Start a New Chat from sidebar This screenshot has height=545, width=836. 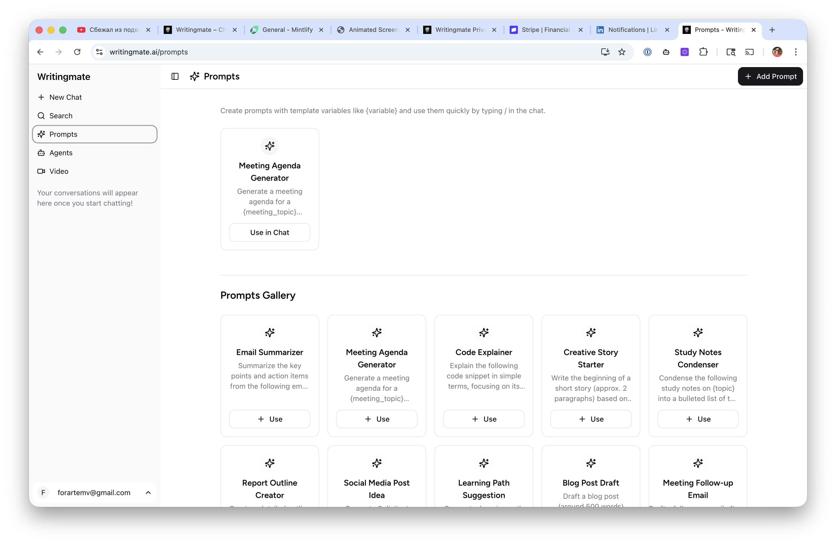tap(94, 97)
